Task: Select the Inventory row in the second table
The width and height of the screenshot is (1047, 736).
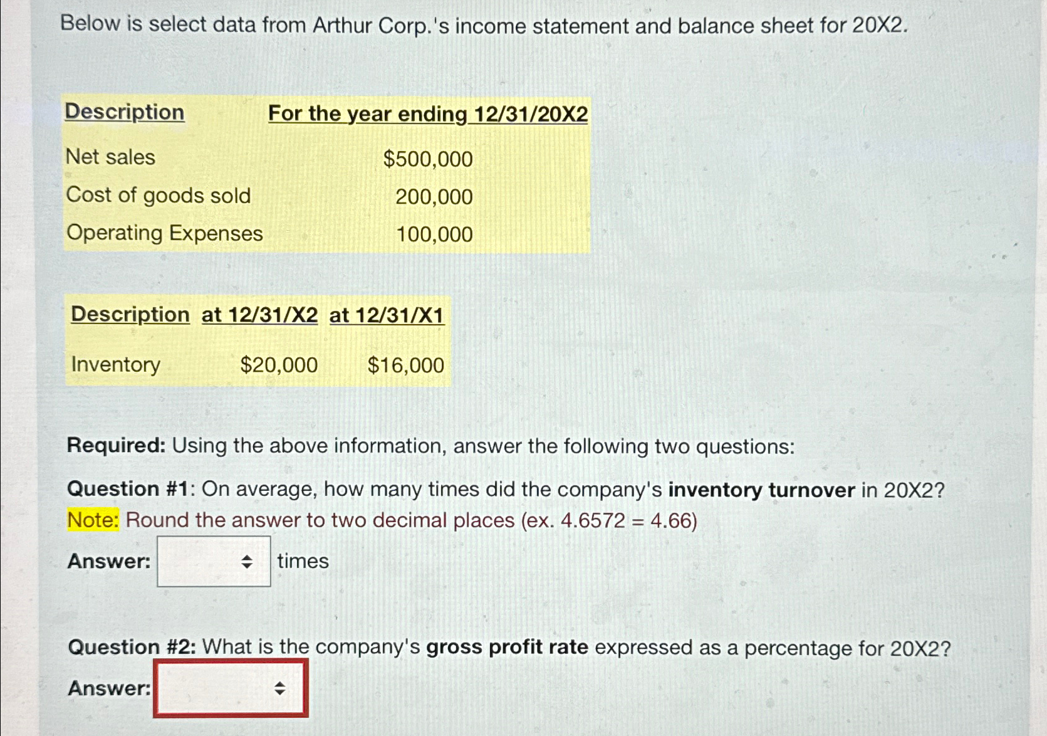Action: tap(116, 365)
